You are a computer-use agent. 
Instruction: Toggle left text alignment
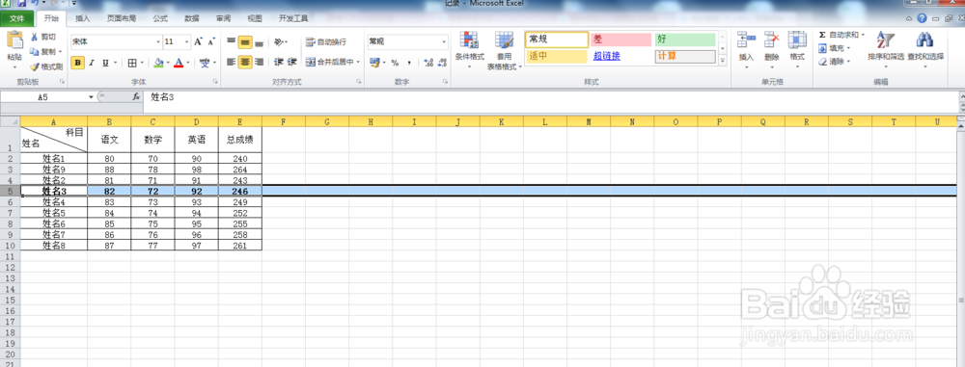[231, 62]
